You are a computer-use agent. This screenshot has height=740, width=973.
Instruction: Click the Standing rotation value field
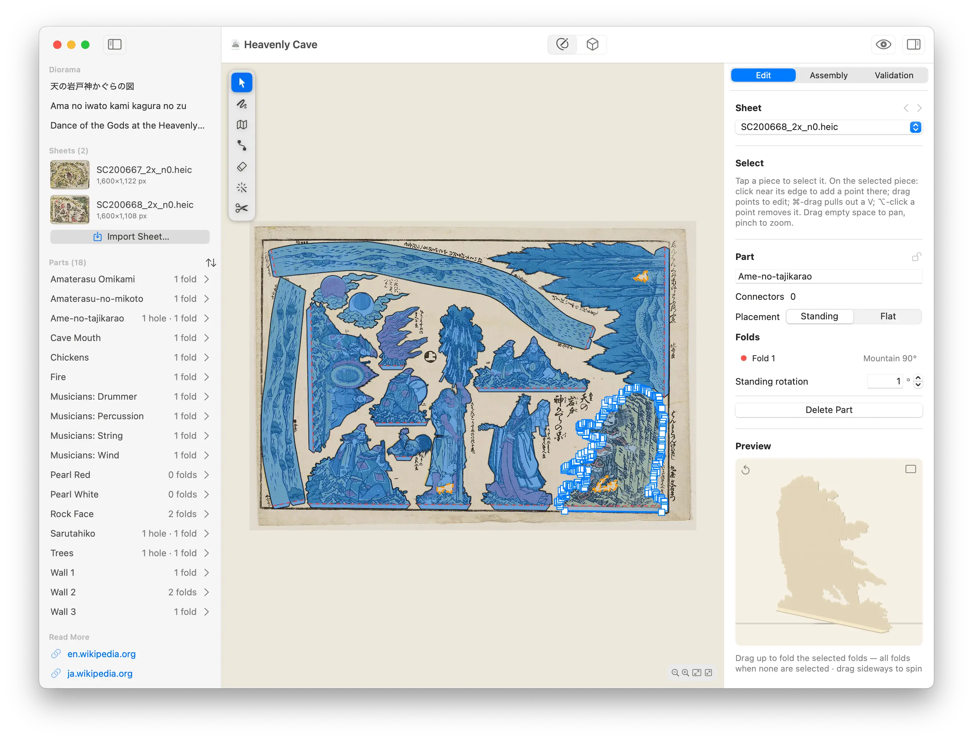tap(885, 382)
